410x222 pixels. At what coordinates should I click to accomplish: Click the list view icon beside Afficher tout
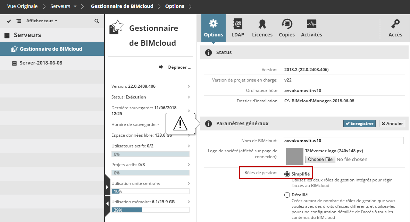point(19,21)
